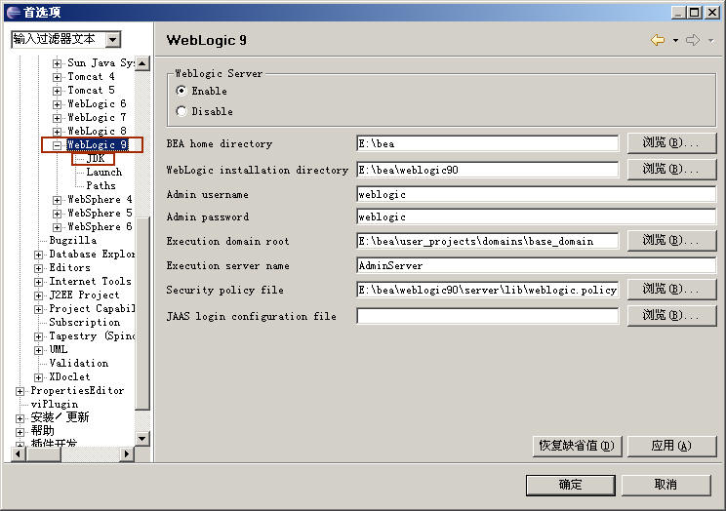Browse for Security policy file
The height and width of the screenshot is (511, 726).
click(671, 290)
